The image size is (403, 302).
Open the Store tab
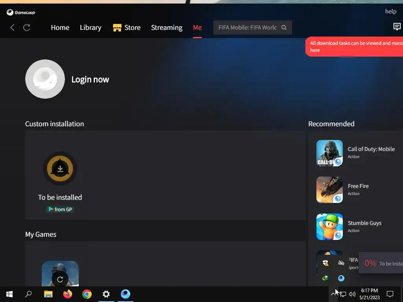click(132, 28)
